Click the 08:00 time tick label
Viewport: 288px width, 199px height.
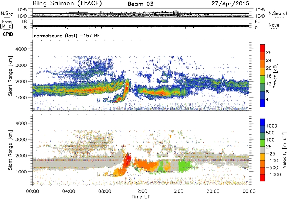[105, 191]
